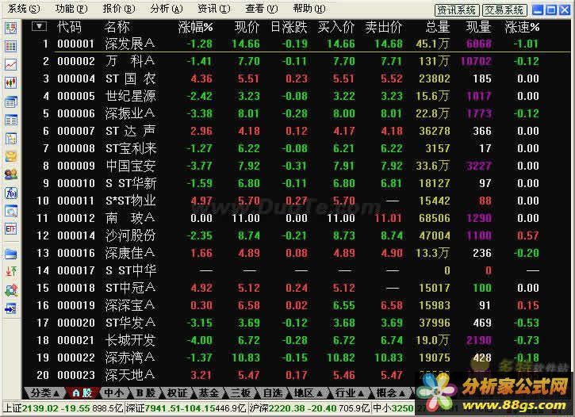Switch to the 三板 tab

pos(240,392)
